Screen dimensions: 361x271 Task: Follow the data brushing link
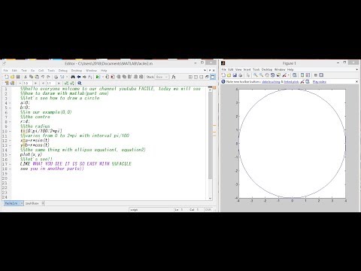271,82
